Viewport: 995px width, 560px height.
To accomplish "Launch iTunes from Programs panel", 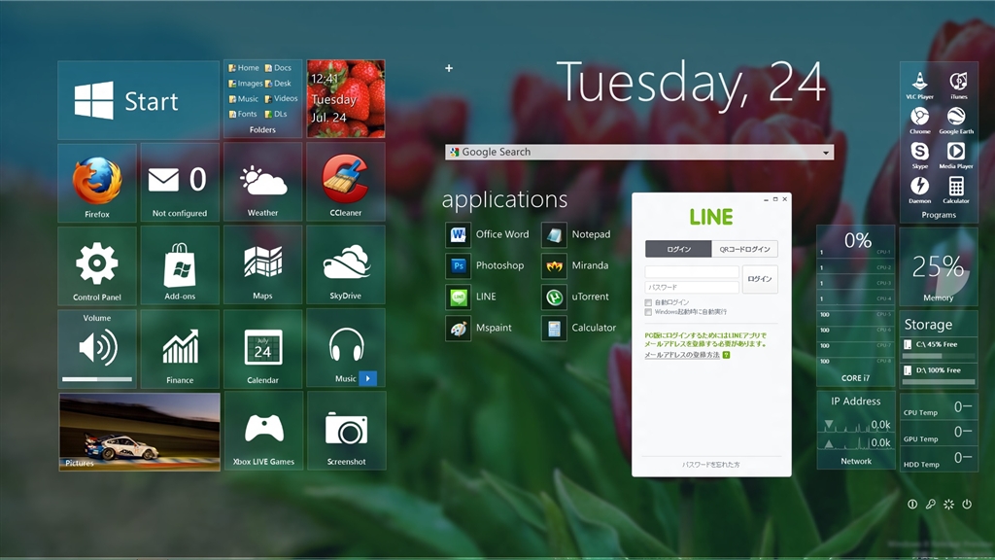I will 958,86.
